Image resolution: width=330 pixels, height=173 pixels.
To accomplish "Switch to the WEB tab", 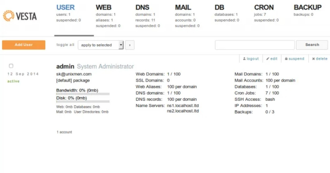I will click(x=104, y=7).
